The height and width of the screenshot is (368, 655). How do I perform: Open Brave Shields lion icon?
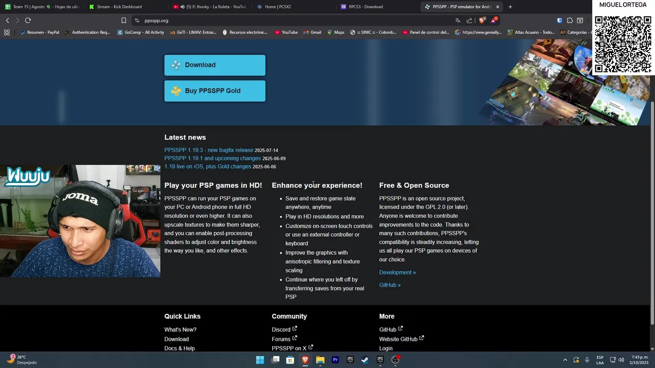[x=482, y=20]
